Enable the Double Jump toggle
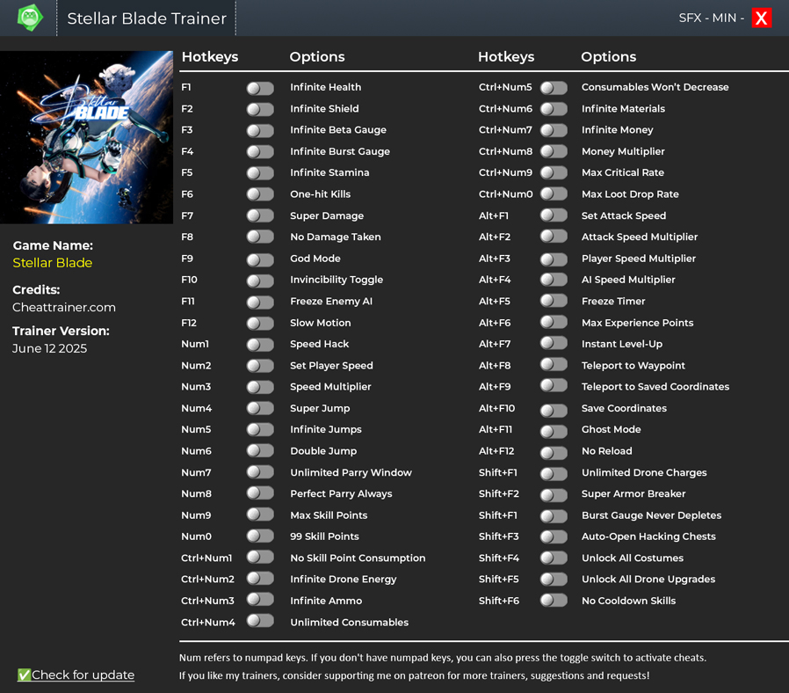Screen dimensions: 789x693 coord(260,451)
